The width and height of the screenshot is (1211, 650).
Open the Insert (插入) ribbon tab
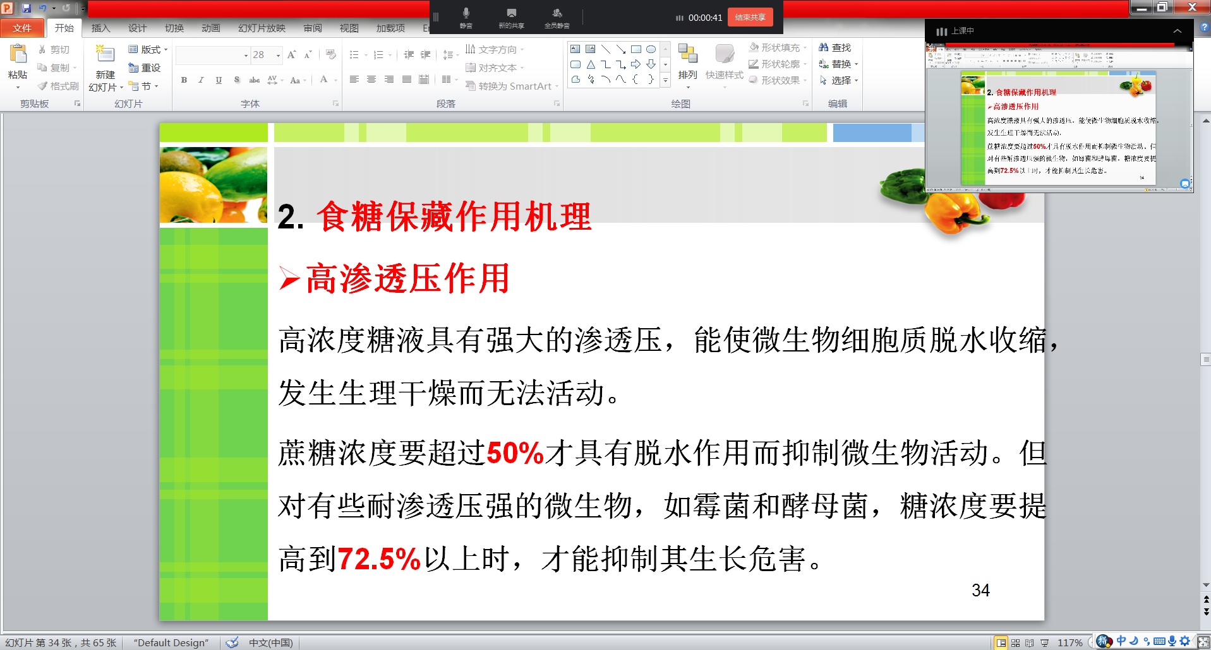pos(100,28)
